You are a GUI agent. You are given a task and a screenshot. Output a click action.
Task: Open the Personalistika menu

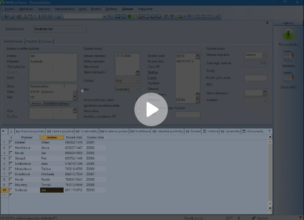[x=65, y=9]
